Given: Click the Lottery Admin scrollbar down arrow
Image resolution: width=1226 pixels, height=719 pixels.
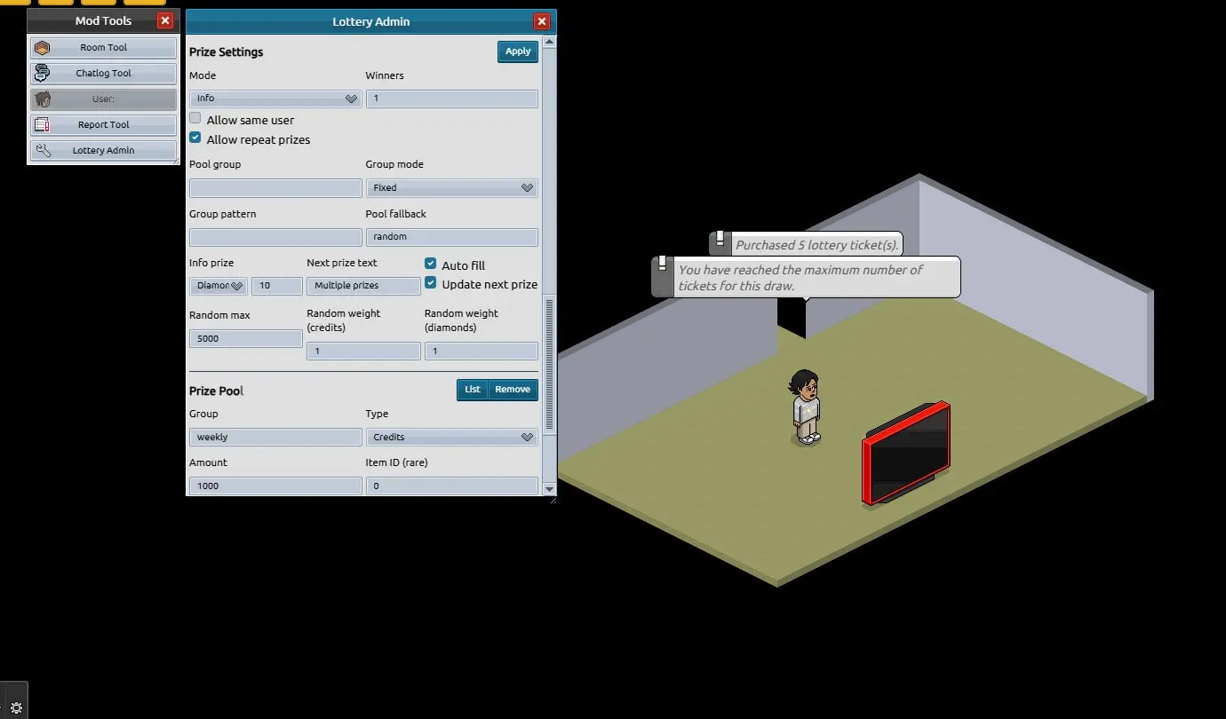Looking at the screenshot, I should tap(549, 489).
